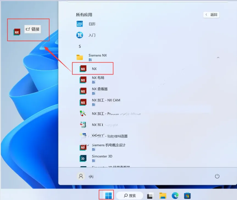This screenshot has height=200, width=237.
Task: Click the NX 加工 - NX CAM icon
Action: pos(83,102)
